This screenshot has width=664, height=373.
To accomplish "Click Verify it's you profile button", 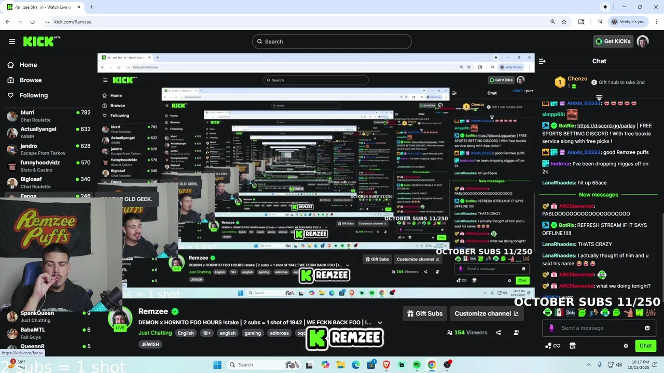I will point(628,22).
